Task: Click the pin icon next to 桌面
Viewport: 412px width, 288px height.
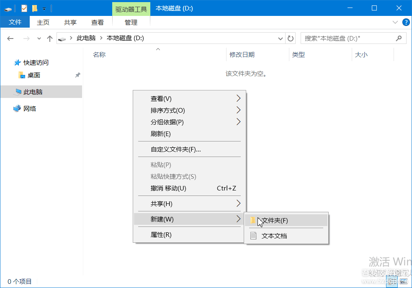Action: point(77,75)
